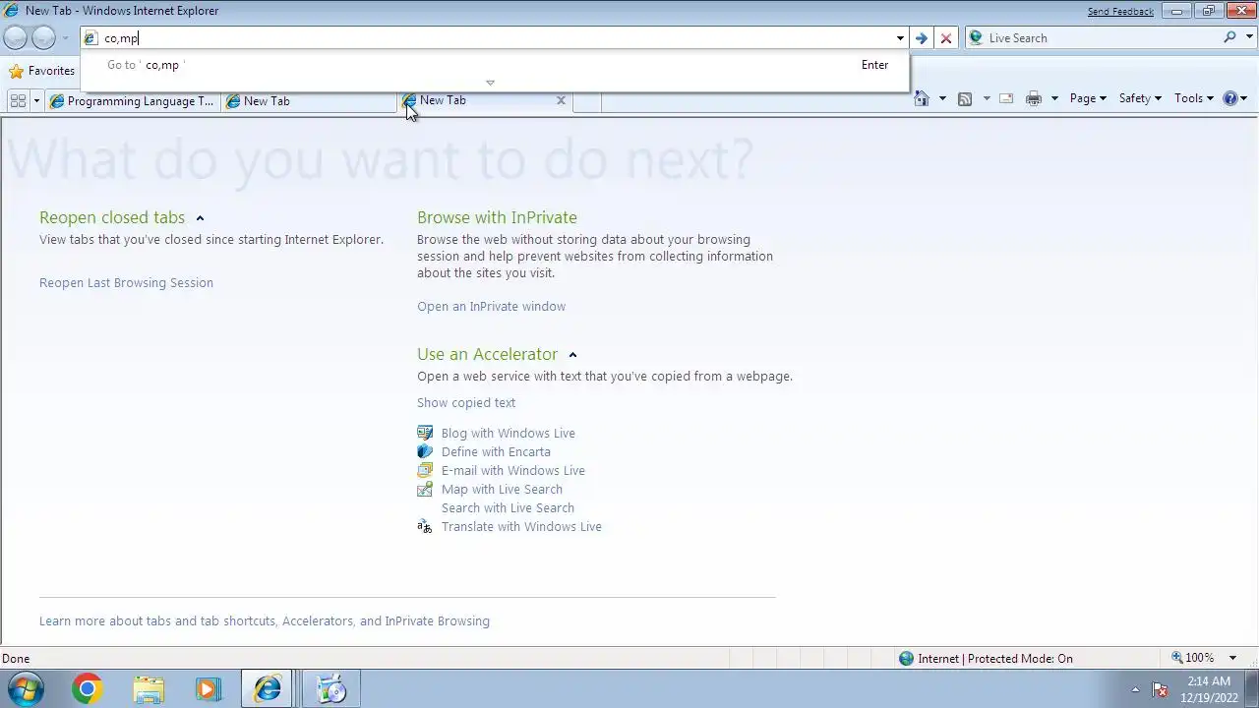Screen dimensions: 1259x708
Task: Click the Live Search magnifier icon
Action: pyautogui.click(x=1229, y=37)
